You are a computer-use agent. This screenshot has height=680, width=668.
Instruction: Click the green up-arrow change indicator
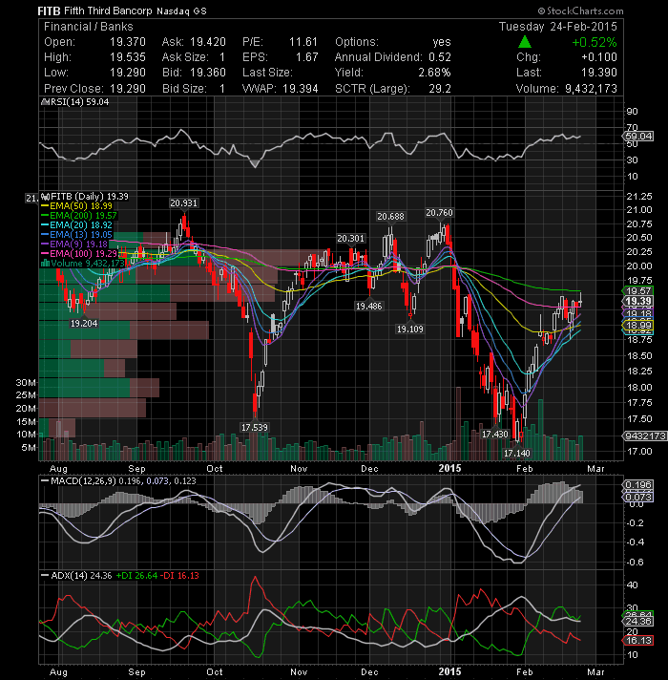(x=525, y=42)
